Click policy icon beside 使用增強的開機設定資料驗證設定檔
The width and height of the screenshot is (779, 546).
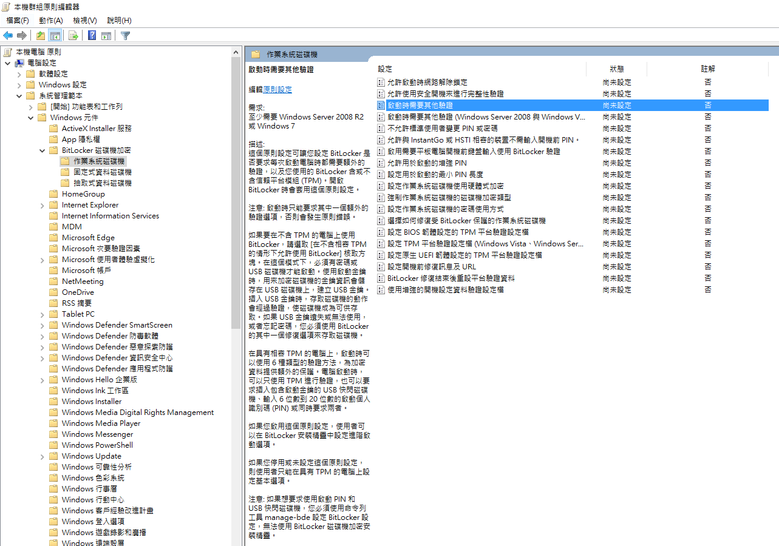coord(381,289)
